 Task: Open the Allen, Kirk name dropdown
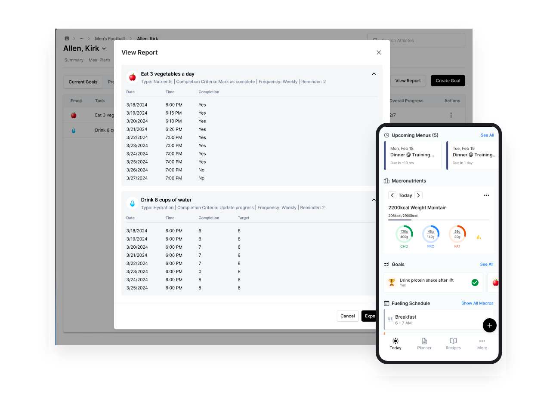tap(104, 49)
